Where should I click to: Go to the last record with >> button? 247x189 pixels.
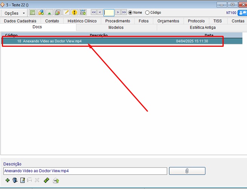(124, 12)
